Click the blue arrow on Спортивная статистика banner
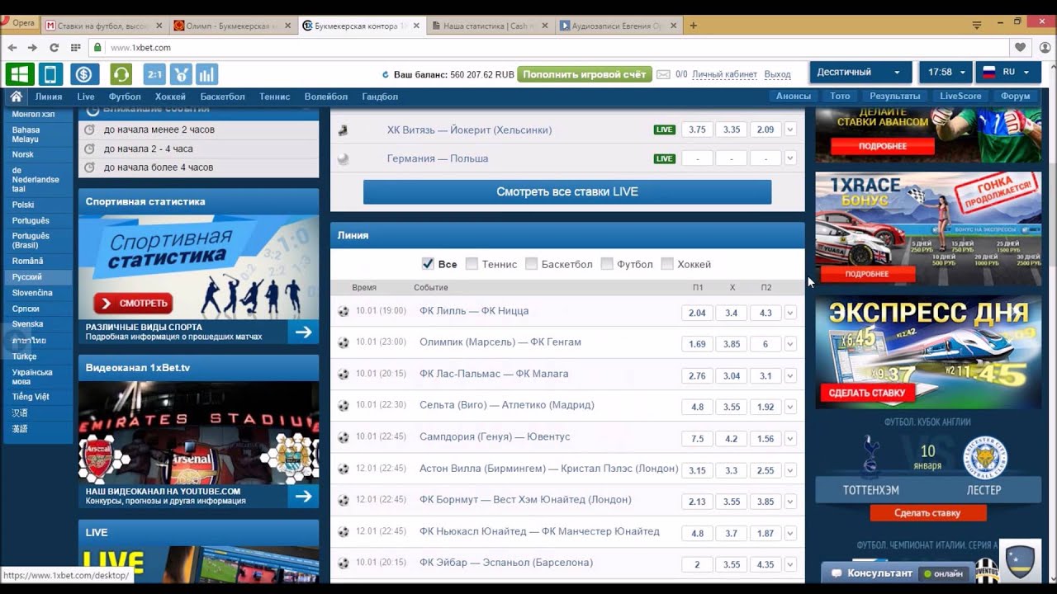Viewport: 1057px width, 594px height. (x=303, y=332)
